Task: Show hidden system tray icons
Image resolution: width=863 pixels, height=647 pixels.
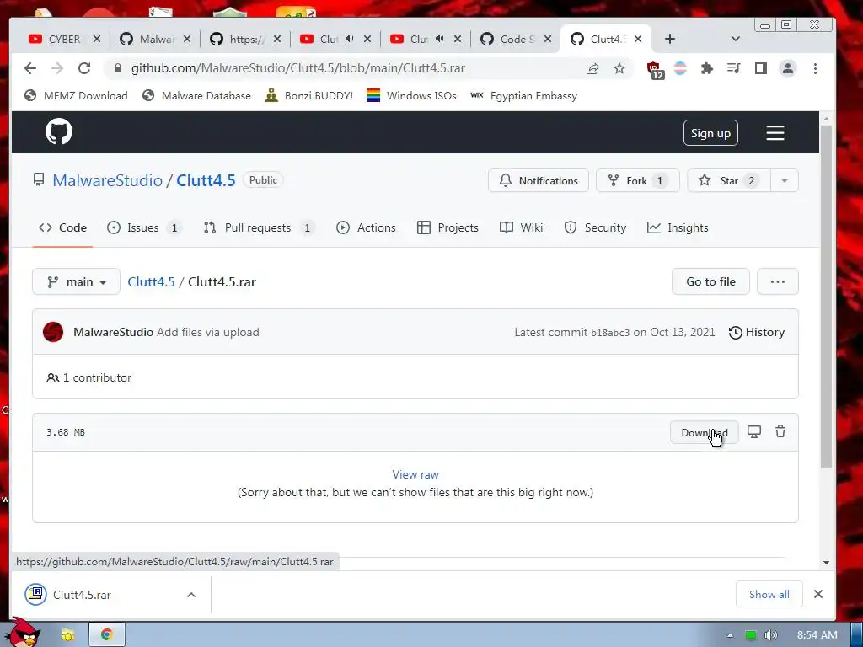Action: pos(730,635)
